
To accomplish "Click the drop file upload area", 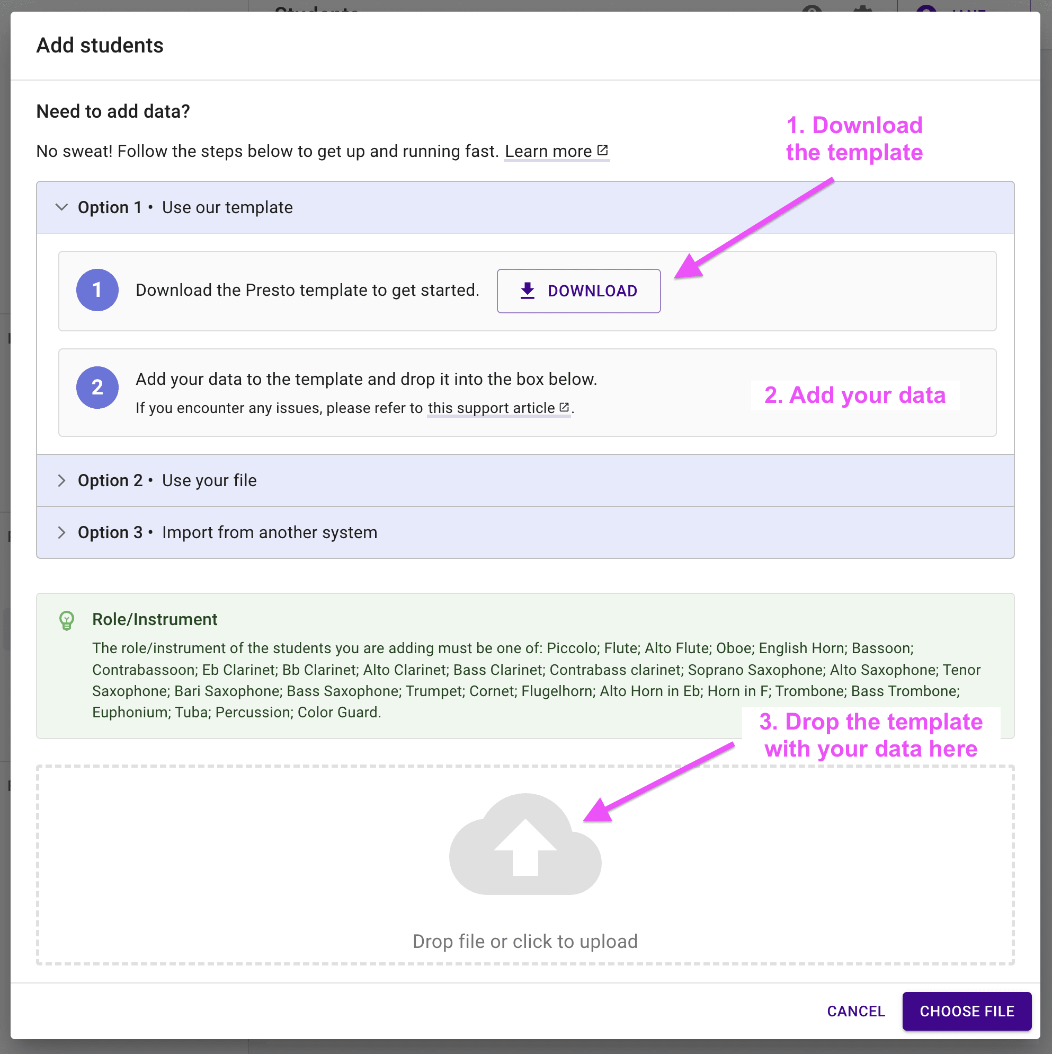I will click(526, 861).
